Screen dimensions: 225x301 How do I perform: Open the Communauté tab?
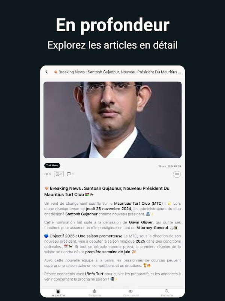tap(131, 293)
